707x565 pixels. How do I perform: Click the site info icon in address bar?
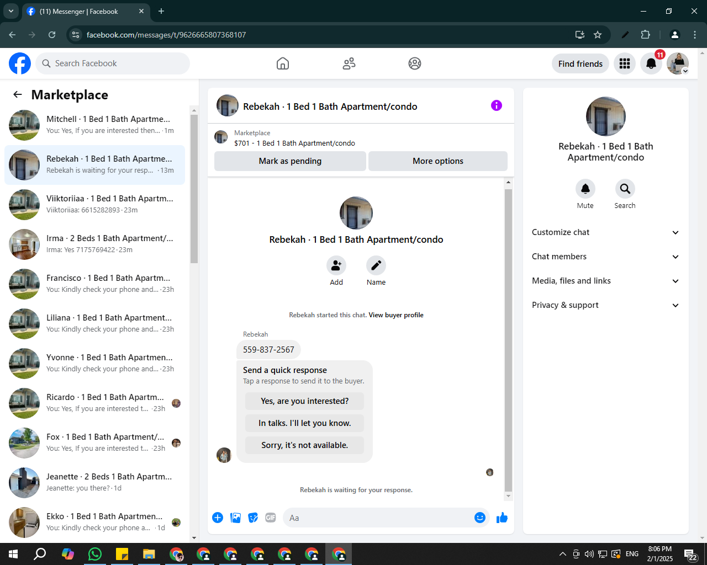click(76, 35)
